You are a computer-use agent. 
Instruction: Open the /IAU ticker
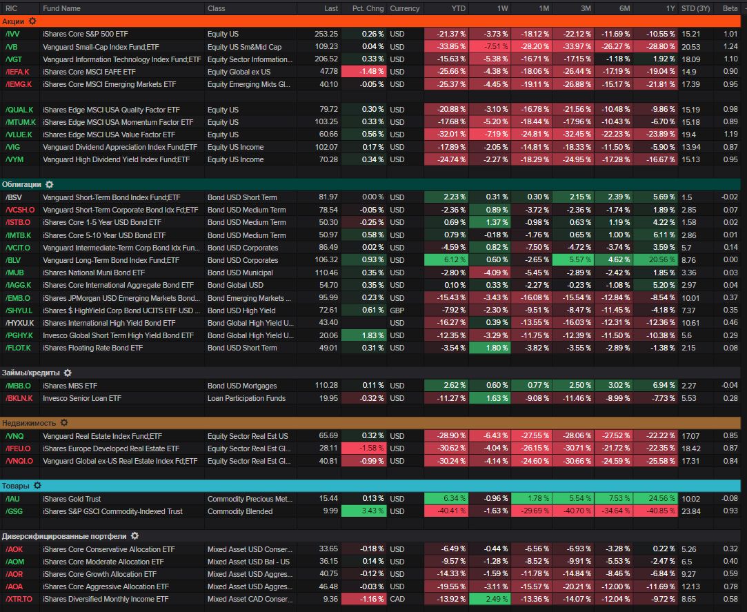tap(12, 499)
